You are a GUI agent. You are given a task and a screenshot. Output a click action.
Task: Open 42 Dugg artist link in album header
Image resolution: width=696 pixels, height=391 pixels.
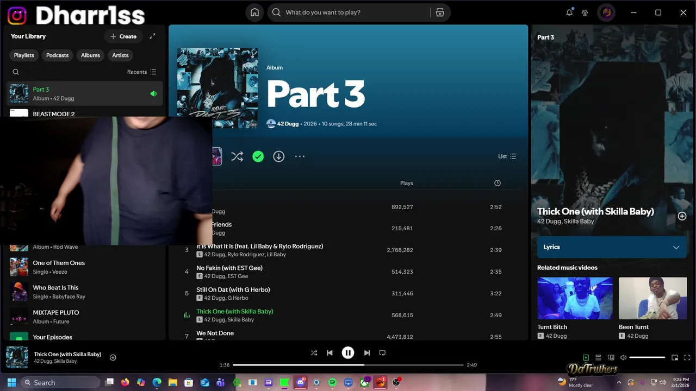pyautogui.click(x=288, y=124)
